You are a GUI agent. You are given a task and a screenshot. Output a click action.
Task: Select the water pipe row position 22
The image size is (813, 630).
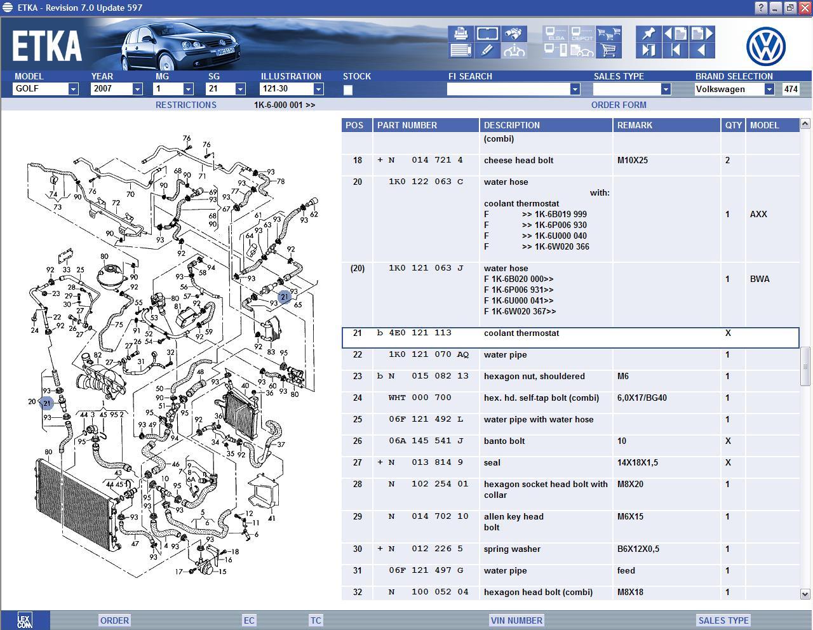pos(505,355)
